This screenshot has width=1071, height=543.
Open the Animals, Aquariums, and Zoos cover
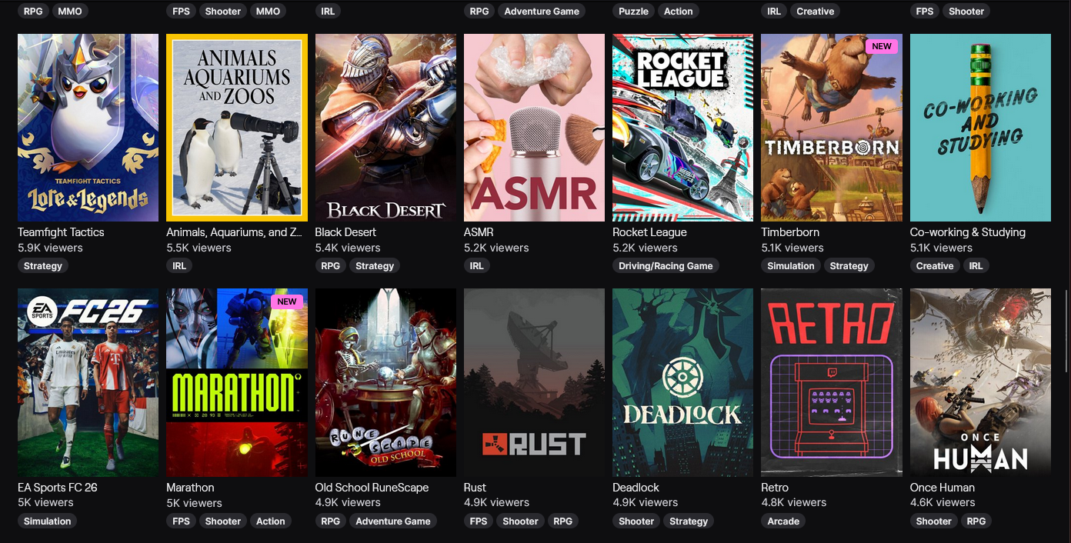(x=237, y=128)
